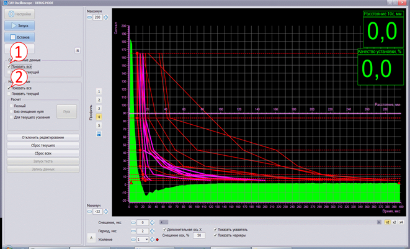
Task: Decrease the Максимум value with minus icon
Action: [89, 17]
